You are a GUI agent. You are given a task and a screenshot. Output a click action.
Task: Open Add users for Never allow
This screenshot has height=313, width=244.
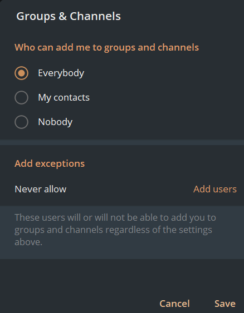pyautogui.click(x=215, y=189)
